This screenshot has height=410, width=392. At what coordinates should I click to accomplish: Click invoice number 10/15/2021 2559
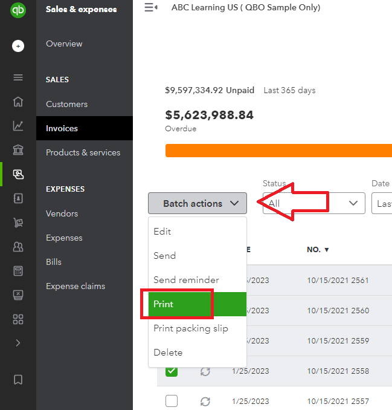pos(338,340)
